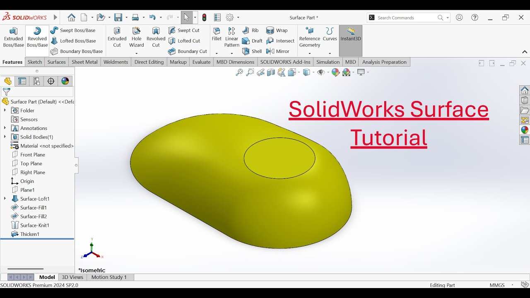Open the user login icon
The width and height of the screenshot is (530, 298).
point(459,17)
